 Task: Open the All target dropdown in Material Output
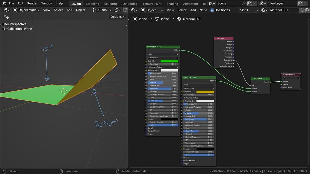(291, 78)
